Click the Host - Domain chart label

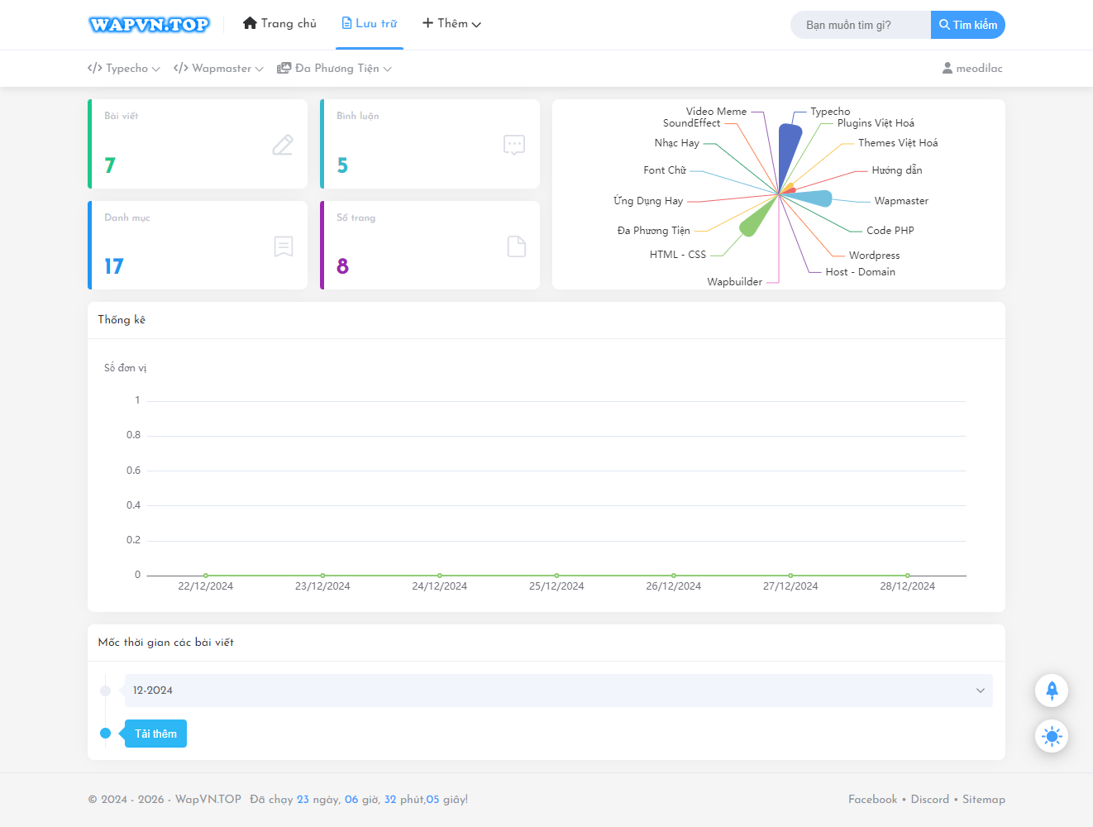point(860,271)
